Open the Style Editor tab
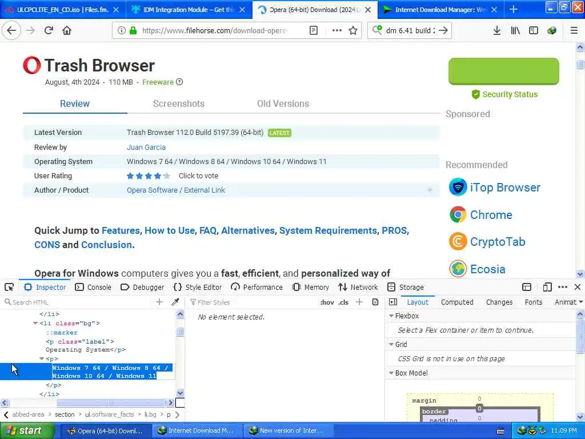 (x=198, y=287)
